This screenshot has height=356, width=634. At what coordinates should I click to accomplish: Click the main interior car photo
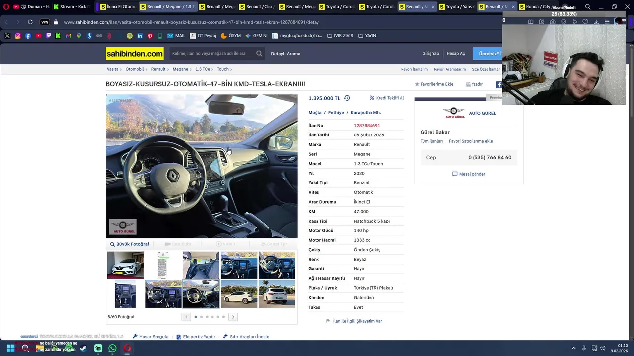click(202, 167)
